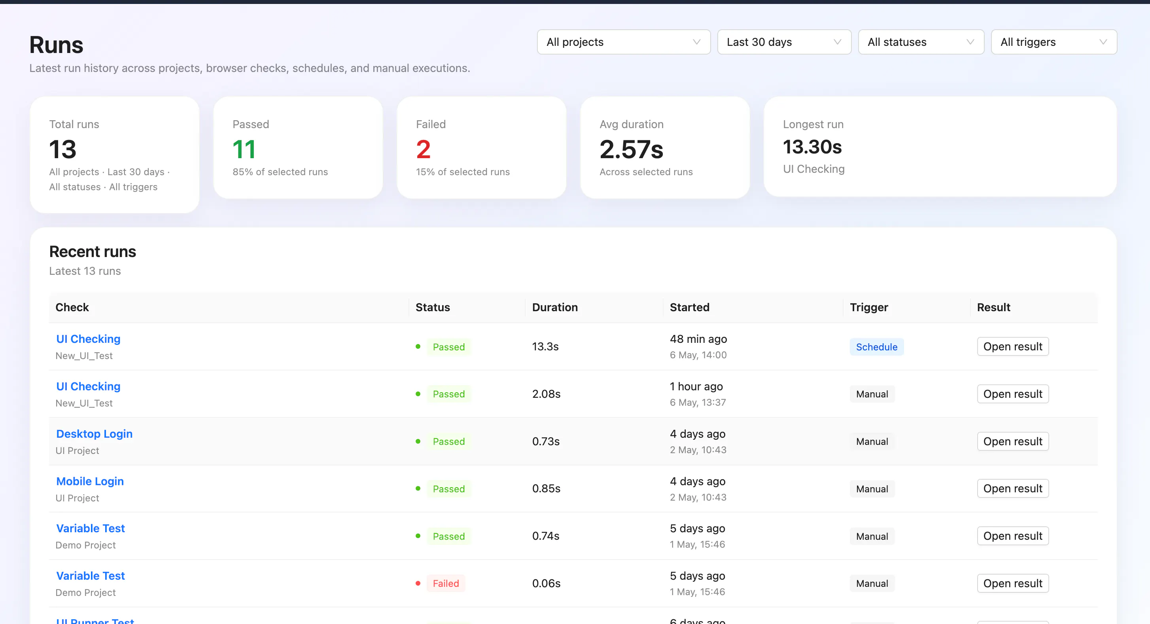Click UI Project under Desktop Login

[x=77, y=450]
